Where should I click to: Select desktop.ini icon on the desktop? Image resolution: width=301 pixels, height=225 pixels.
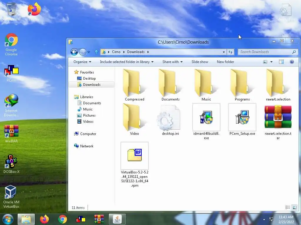286,12
